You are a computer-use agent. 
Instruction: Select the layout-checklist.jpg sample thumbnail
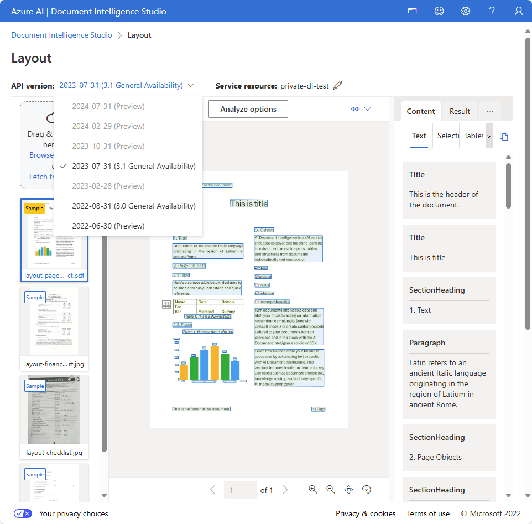pos(54,417)
